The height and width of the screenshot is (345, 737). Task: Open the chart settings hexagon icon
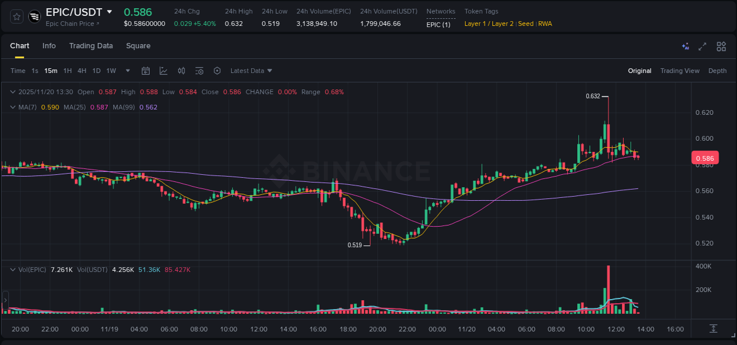point(217,71)
